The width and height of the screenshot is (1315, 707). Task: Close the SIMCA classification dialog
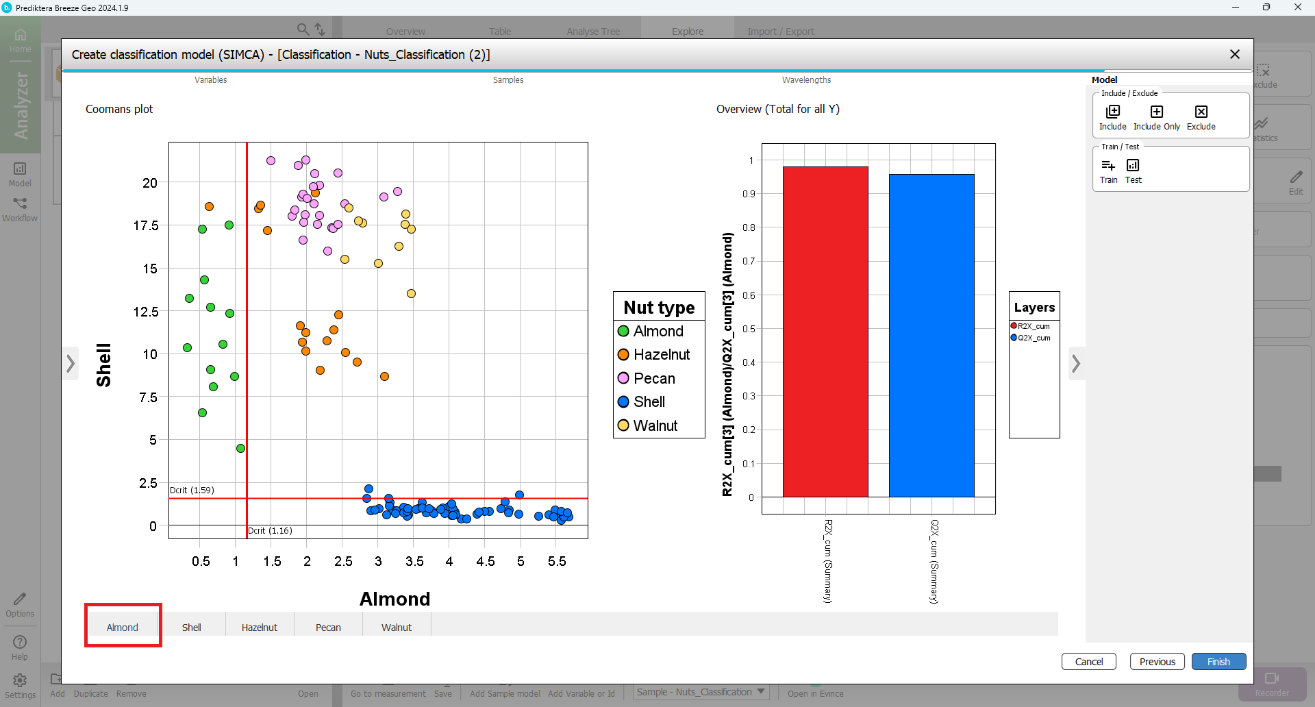click(x=1234, y=54)
